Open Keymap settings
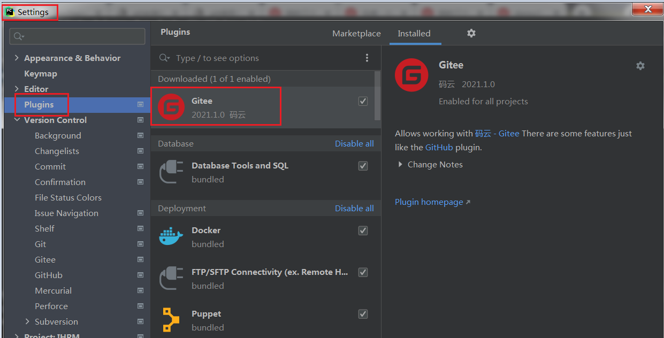 [41, 74]
